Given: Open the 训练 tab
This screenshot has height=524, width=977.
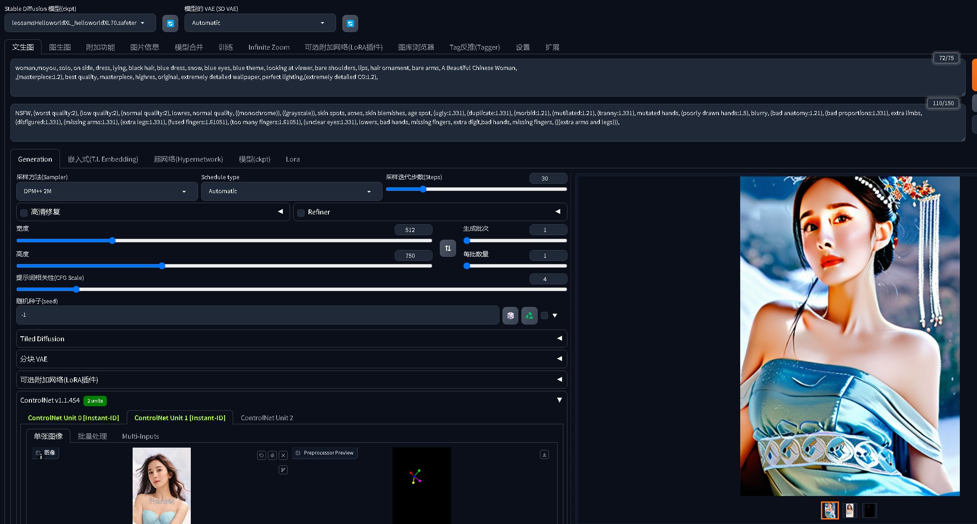Looking at the screenshot, I should (226, 47).
